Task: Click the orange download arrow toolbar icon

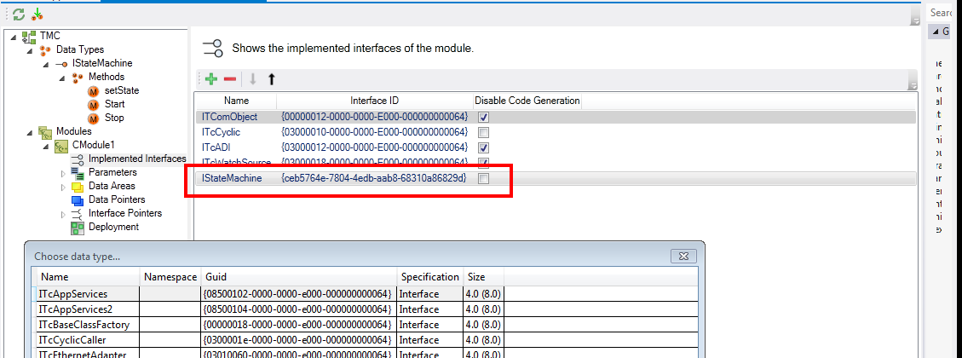Action: [37, 14]
